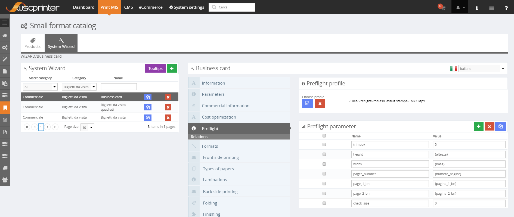Click the Cerca search field
Image resolution: width=514 pixels, height=217 pixels.
(x=232, y=7)
